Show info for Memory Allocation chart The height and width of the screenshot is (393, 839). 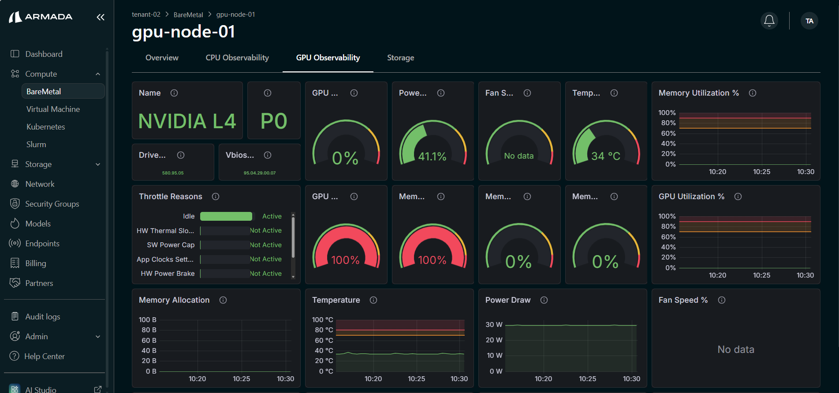click(223, 300)
